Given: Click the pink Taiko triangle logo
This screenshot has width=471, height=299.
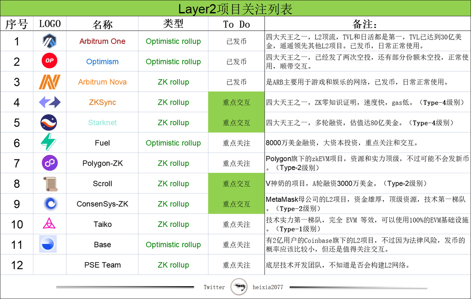Looking at the screenshot, I should [x=49, y=224].
